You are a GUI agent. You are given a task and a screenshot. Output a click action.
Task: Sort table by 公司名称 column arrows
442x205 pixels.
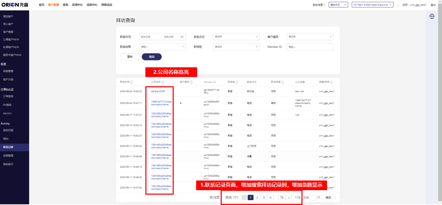(x=163, y=82)
